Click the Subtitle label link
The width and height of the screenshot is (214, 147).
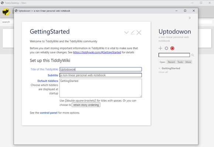click(x=53, y=75)
